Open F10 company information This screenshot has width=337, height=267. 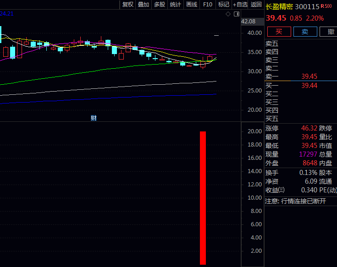pyautogui.click(x=208, y=5)
